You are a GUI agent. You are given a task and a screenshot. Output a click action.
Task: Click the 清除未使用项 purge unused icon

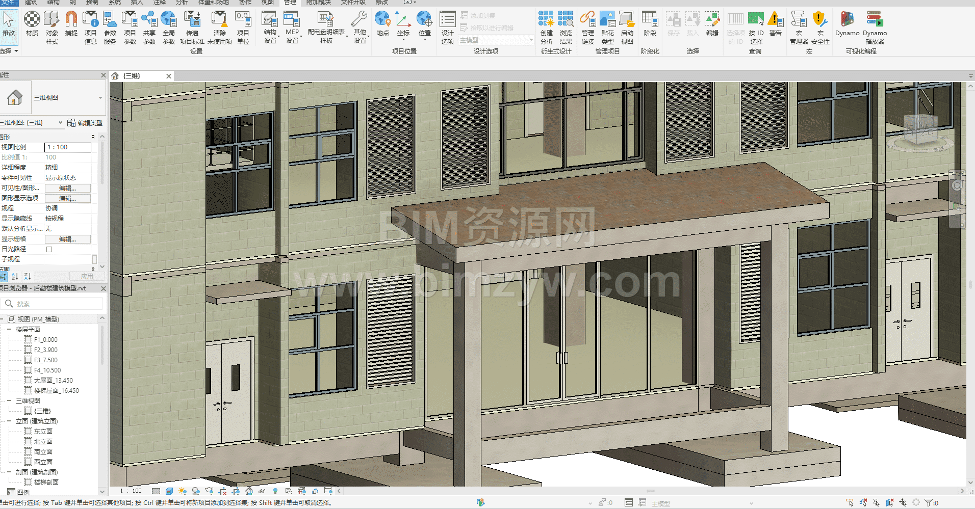click(x=219, y=28)
